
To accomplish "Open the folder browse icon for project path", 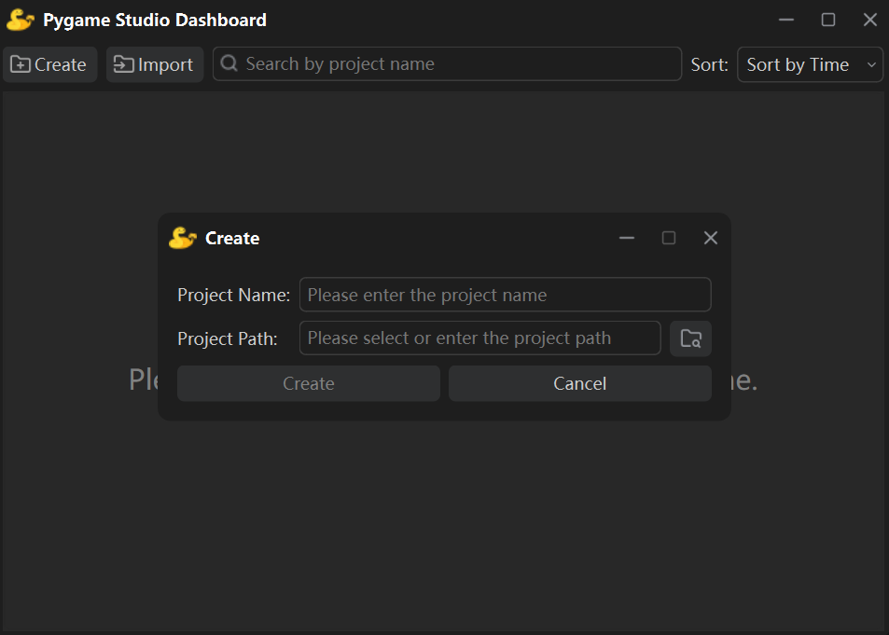I will [x=690, y=338].
